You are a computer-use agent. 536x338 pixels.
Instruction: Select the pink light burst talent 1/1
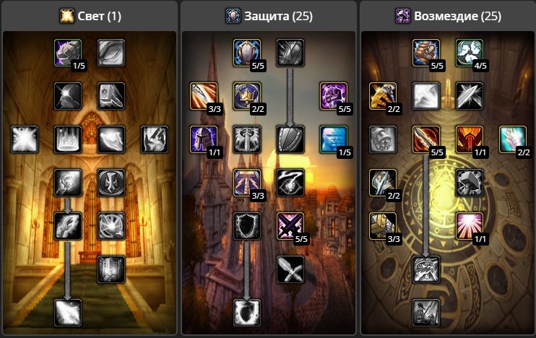pos(470,226)
